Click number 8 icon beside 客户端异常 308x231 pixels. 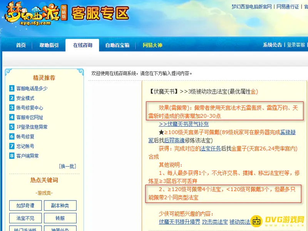(12, 156)
